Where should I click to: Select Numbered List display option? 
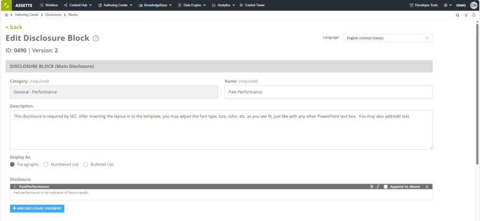[46, 165]
